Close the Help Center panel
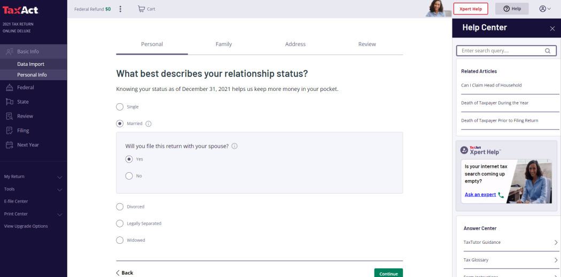This screenshot has width=561, height=277. (552, 28)
